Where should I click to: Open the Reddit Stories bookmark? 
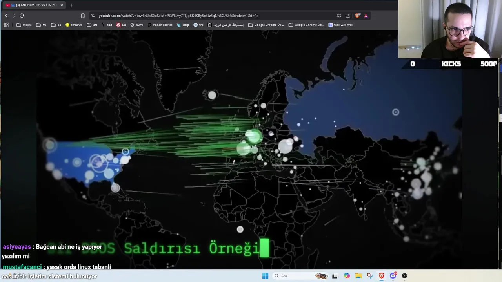pos(160,25)
